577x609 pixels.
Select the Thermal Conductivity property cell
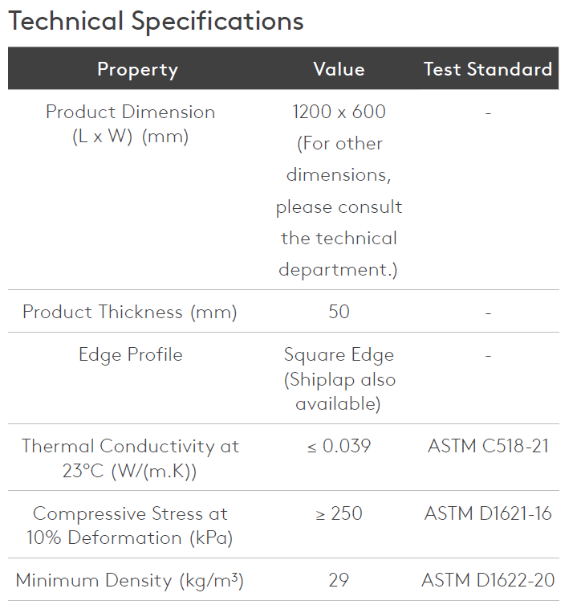pyautogui.click(x=130, y=458)
